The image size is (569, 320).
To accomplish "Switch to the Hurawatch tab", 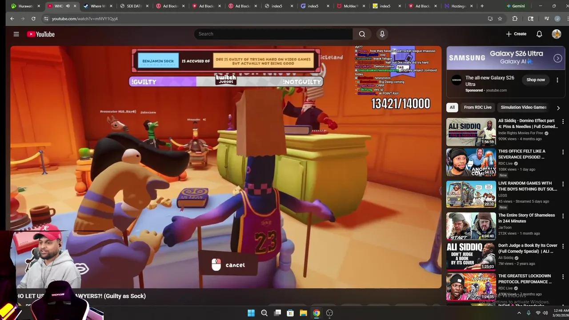I will [22, 6].
